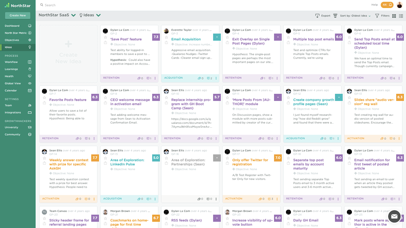Screen dimensions: 406x228
Task: Open more options on Slides share audio version card
Action: [399, 139]
